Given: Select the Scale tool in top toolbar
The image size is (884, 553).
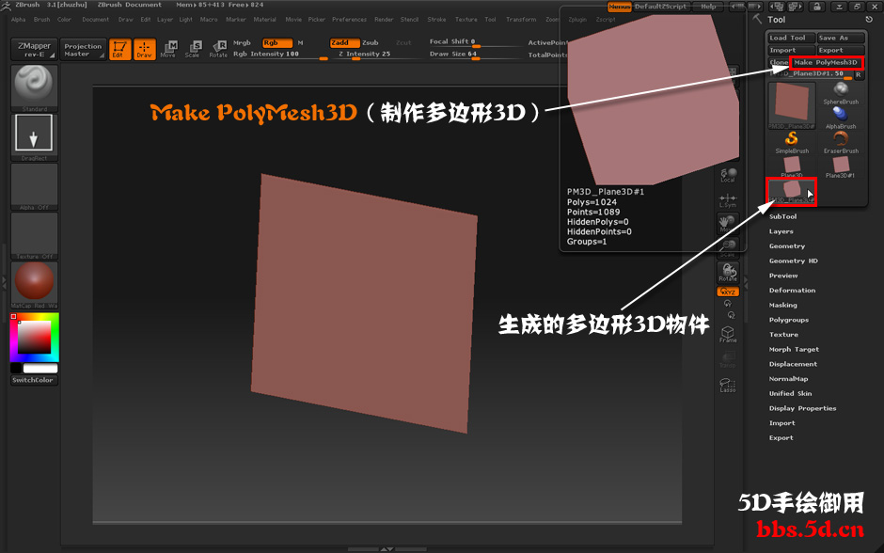Looking at the screenshot, I should 192,49.
